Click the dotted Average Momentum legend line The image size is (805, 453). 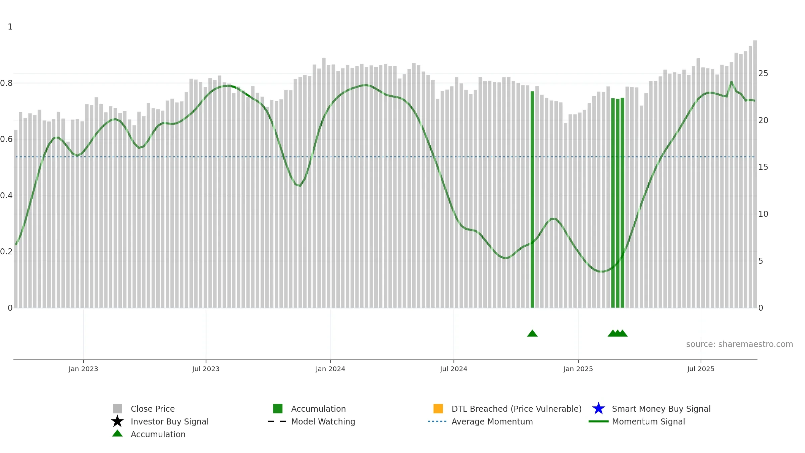click(x=437, y=421)
